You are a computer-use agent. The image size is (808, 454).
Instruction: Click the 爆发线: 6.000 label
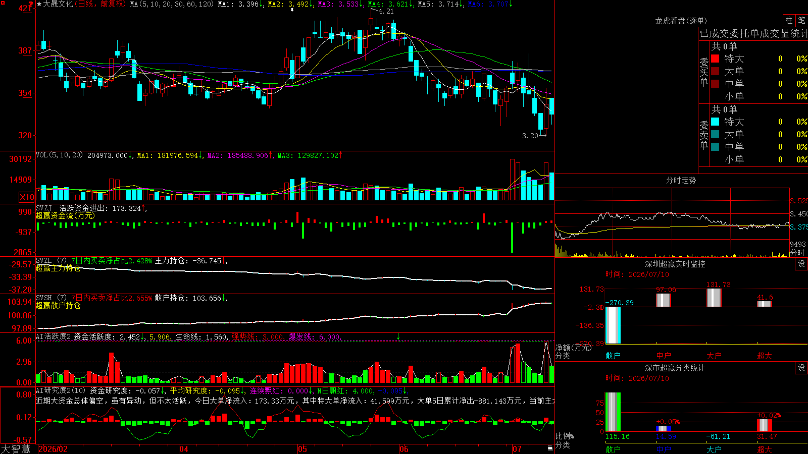[315, 337]
